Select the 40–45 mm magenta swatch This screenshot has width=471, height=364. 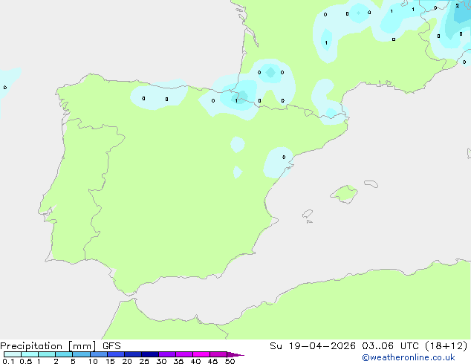(x=201, y=354)
